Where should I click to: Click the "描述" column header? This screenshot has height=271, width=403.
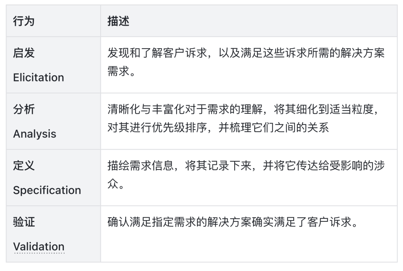tap(118, 21)
